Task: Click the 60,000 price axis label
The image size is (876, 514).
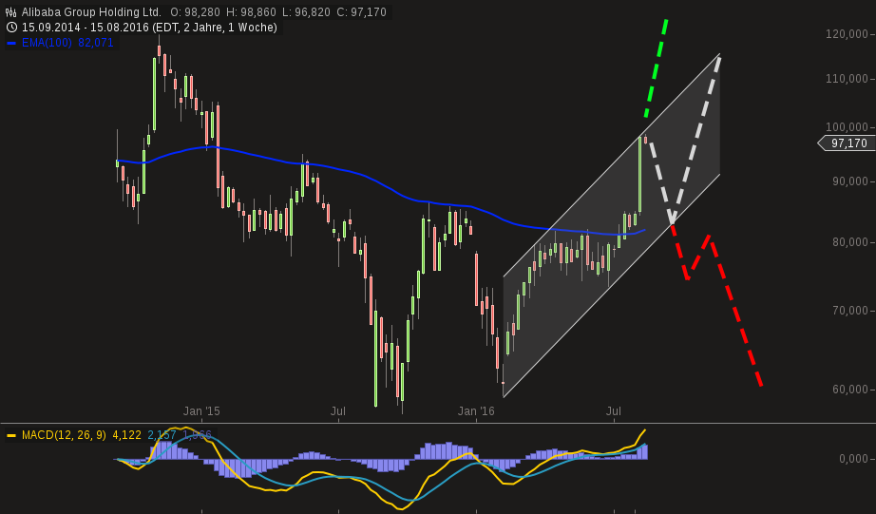Action: pyautogui.click(x=850, y=390)
